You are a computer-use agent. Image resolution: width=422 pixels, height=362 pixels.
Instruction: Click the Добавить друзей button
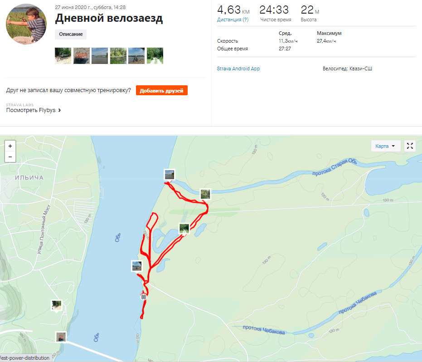(x=162, y=91)
